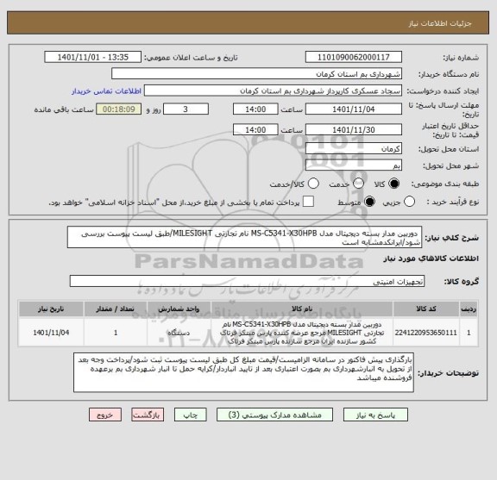Choose the جزیی purchase type radio
The width and height of the screenshot is (497, 480).
tap(409, 202)
